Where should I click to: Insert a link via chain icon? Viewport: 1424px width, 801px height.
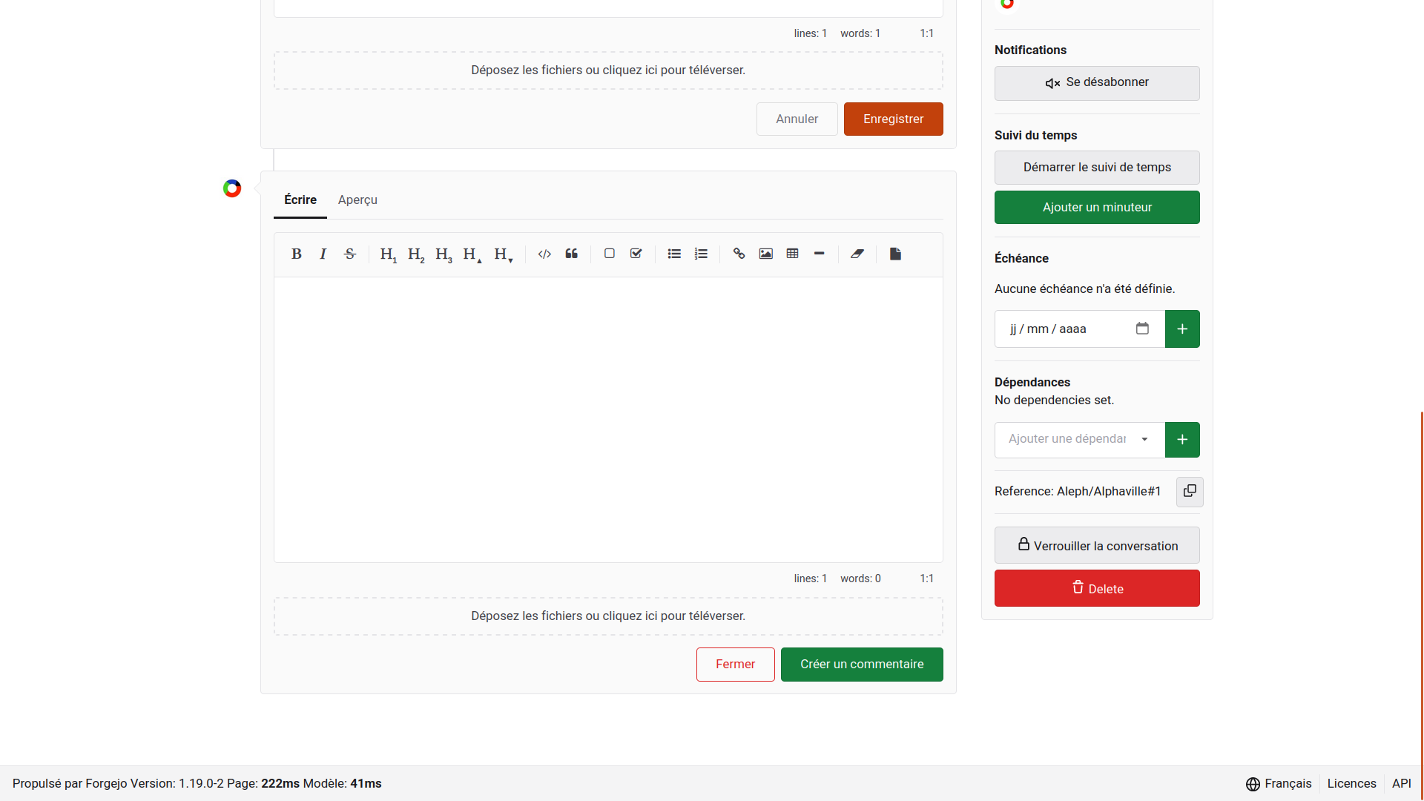(739, 254)
